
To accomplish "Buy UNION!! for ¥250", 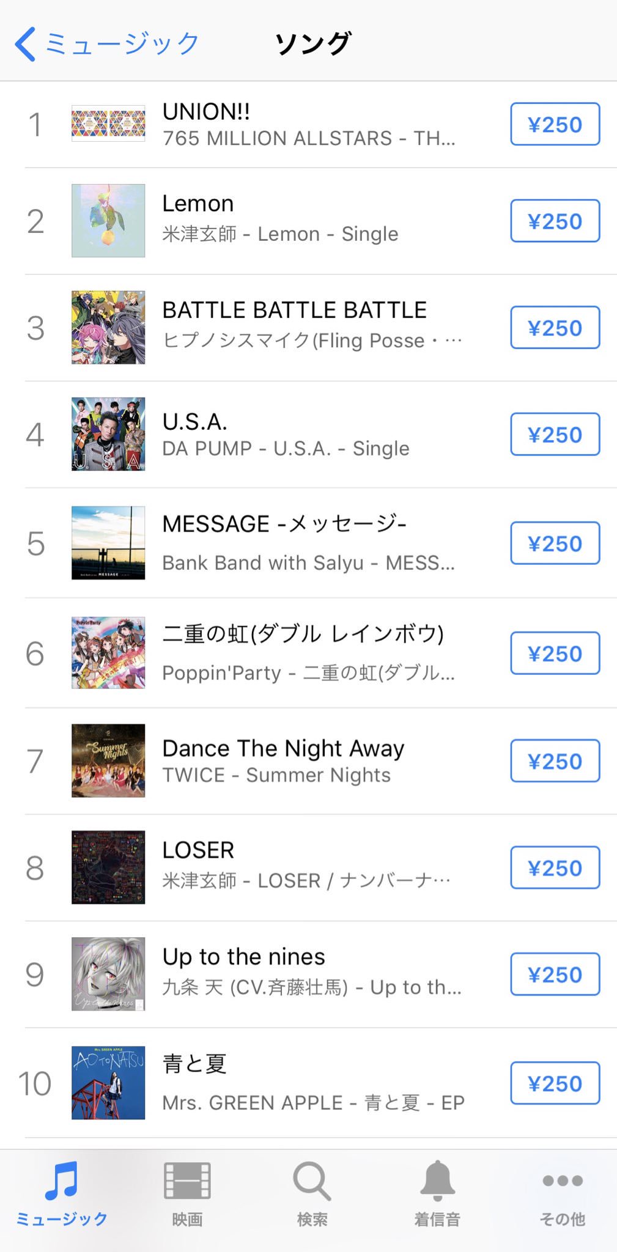I will 555,124.
